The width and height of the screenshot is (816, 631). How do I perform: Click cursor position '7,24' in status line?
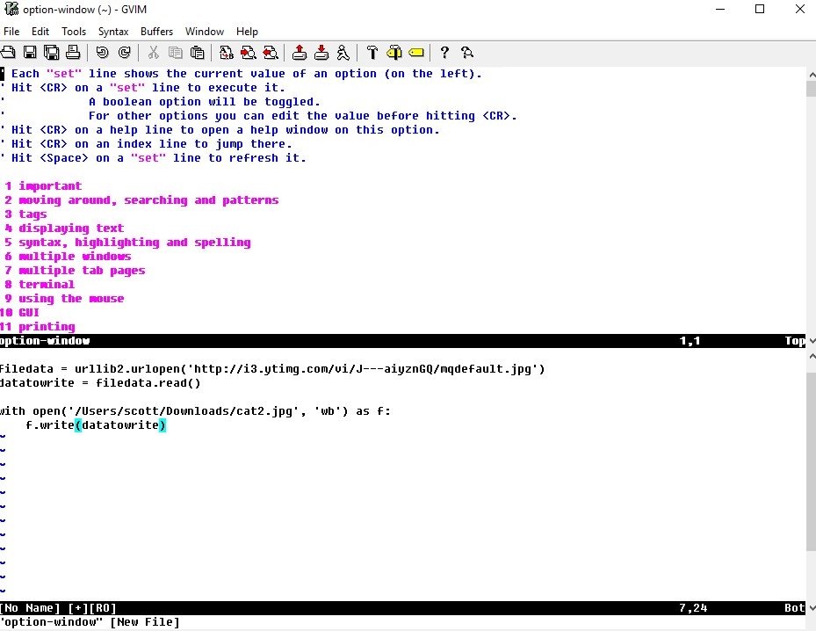(x=693, y=607)
